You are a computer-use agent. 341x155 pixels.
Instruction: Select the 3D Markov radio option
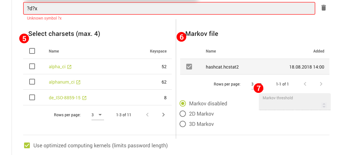click(x=183, y=124)
